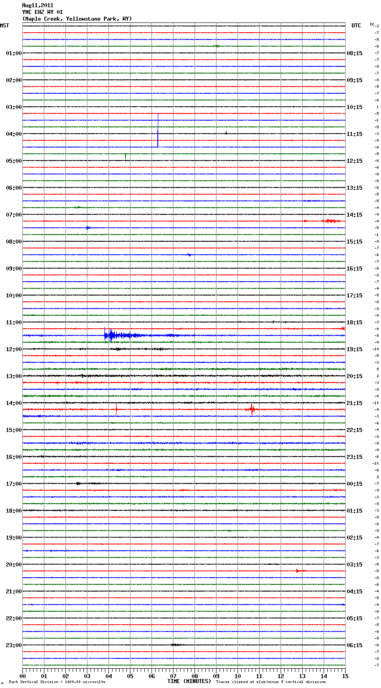This screenshot has width=381, height=688.
Task: Select the 20:00 MST time label
Action: [x=14, y=565]
